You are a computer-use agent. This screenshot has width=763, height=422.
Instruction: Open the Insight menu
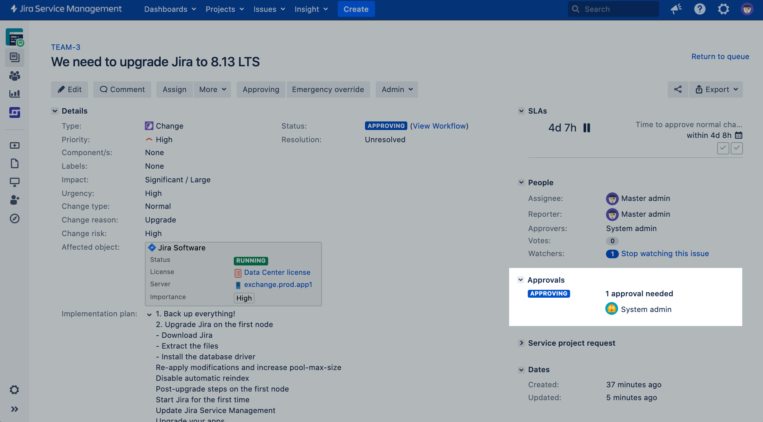311,9
